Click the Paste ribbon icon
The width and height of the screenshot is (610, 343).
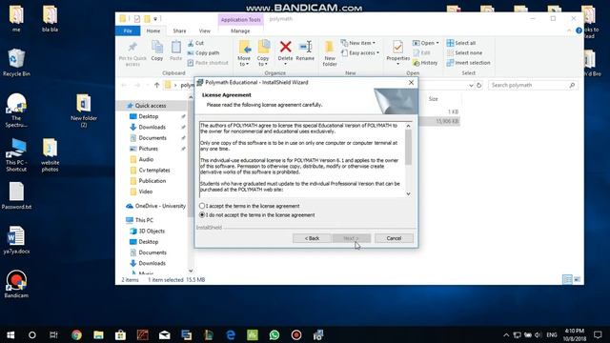(175, 50)
